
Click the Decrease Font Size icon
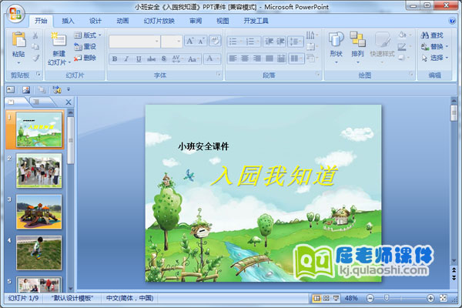tap(201, 41)
